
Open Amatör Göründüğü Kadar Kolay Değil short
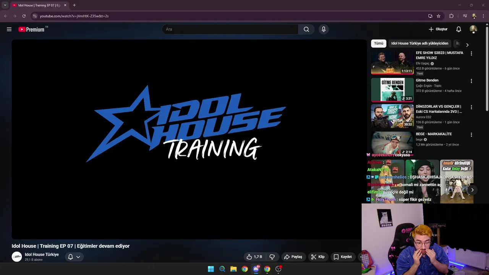coord(457,181)
